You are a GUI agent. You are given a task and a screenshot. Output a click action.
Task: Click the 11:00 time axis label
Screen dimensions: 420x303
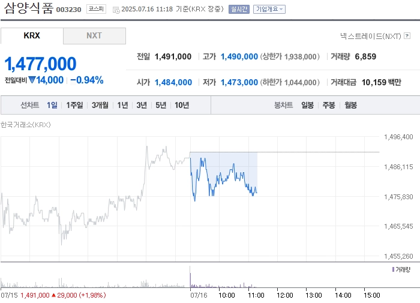pos(256,295)
